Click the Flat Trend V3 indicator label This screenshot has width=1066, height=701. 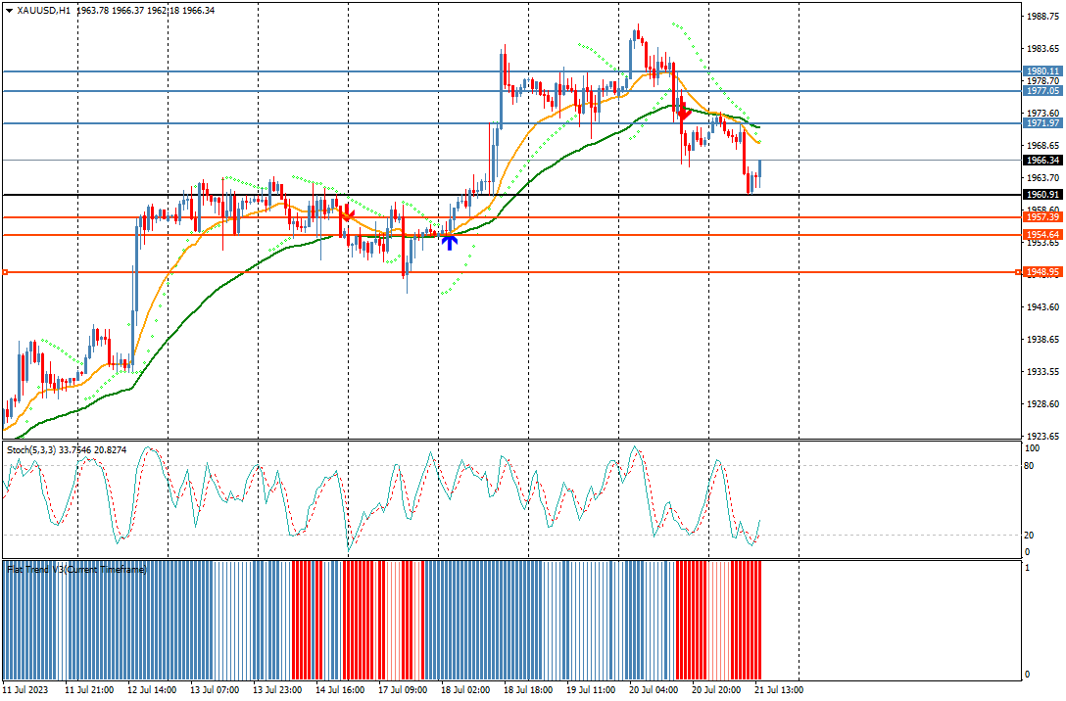point(76,570)
